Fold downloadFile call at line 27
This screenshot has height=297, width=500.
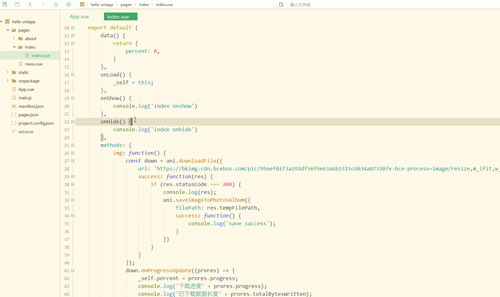coord(73,161)
